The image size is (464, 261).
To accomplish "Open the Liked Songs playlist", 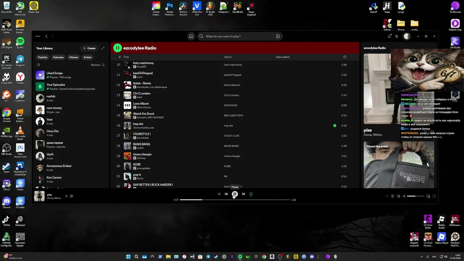I will pyautogui.click(x=71, y=75).
